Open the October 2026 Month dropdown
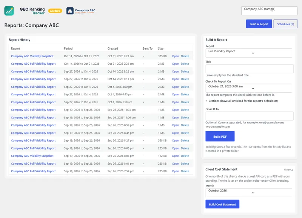The image size is (302, 218). point(249,193)
